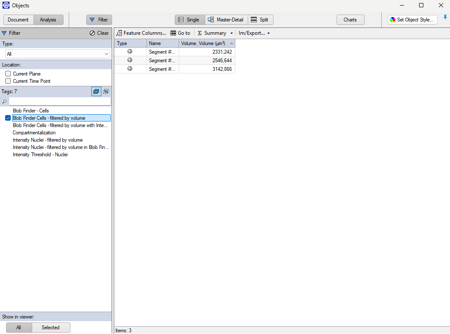Open the Feature Columns editor
The height and width of the screenshot is (334, 450).
[141, 33]
